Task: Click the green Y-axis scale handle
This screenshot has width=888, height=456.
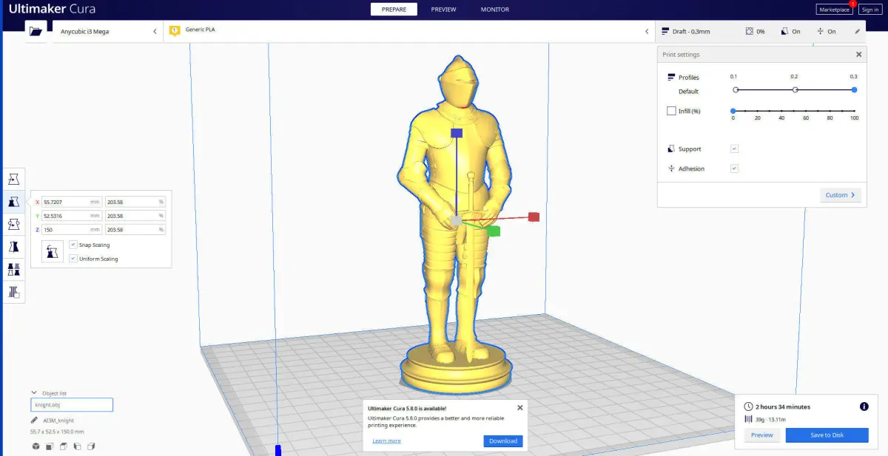Action: pyautogui.click(x=494, y=231)
